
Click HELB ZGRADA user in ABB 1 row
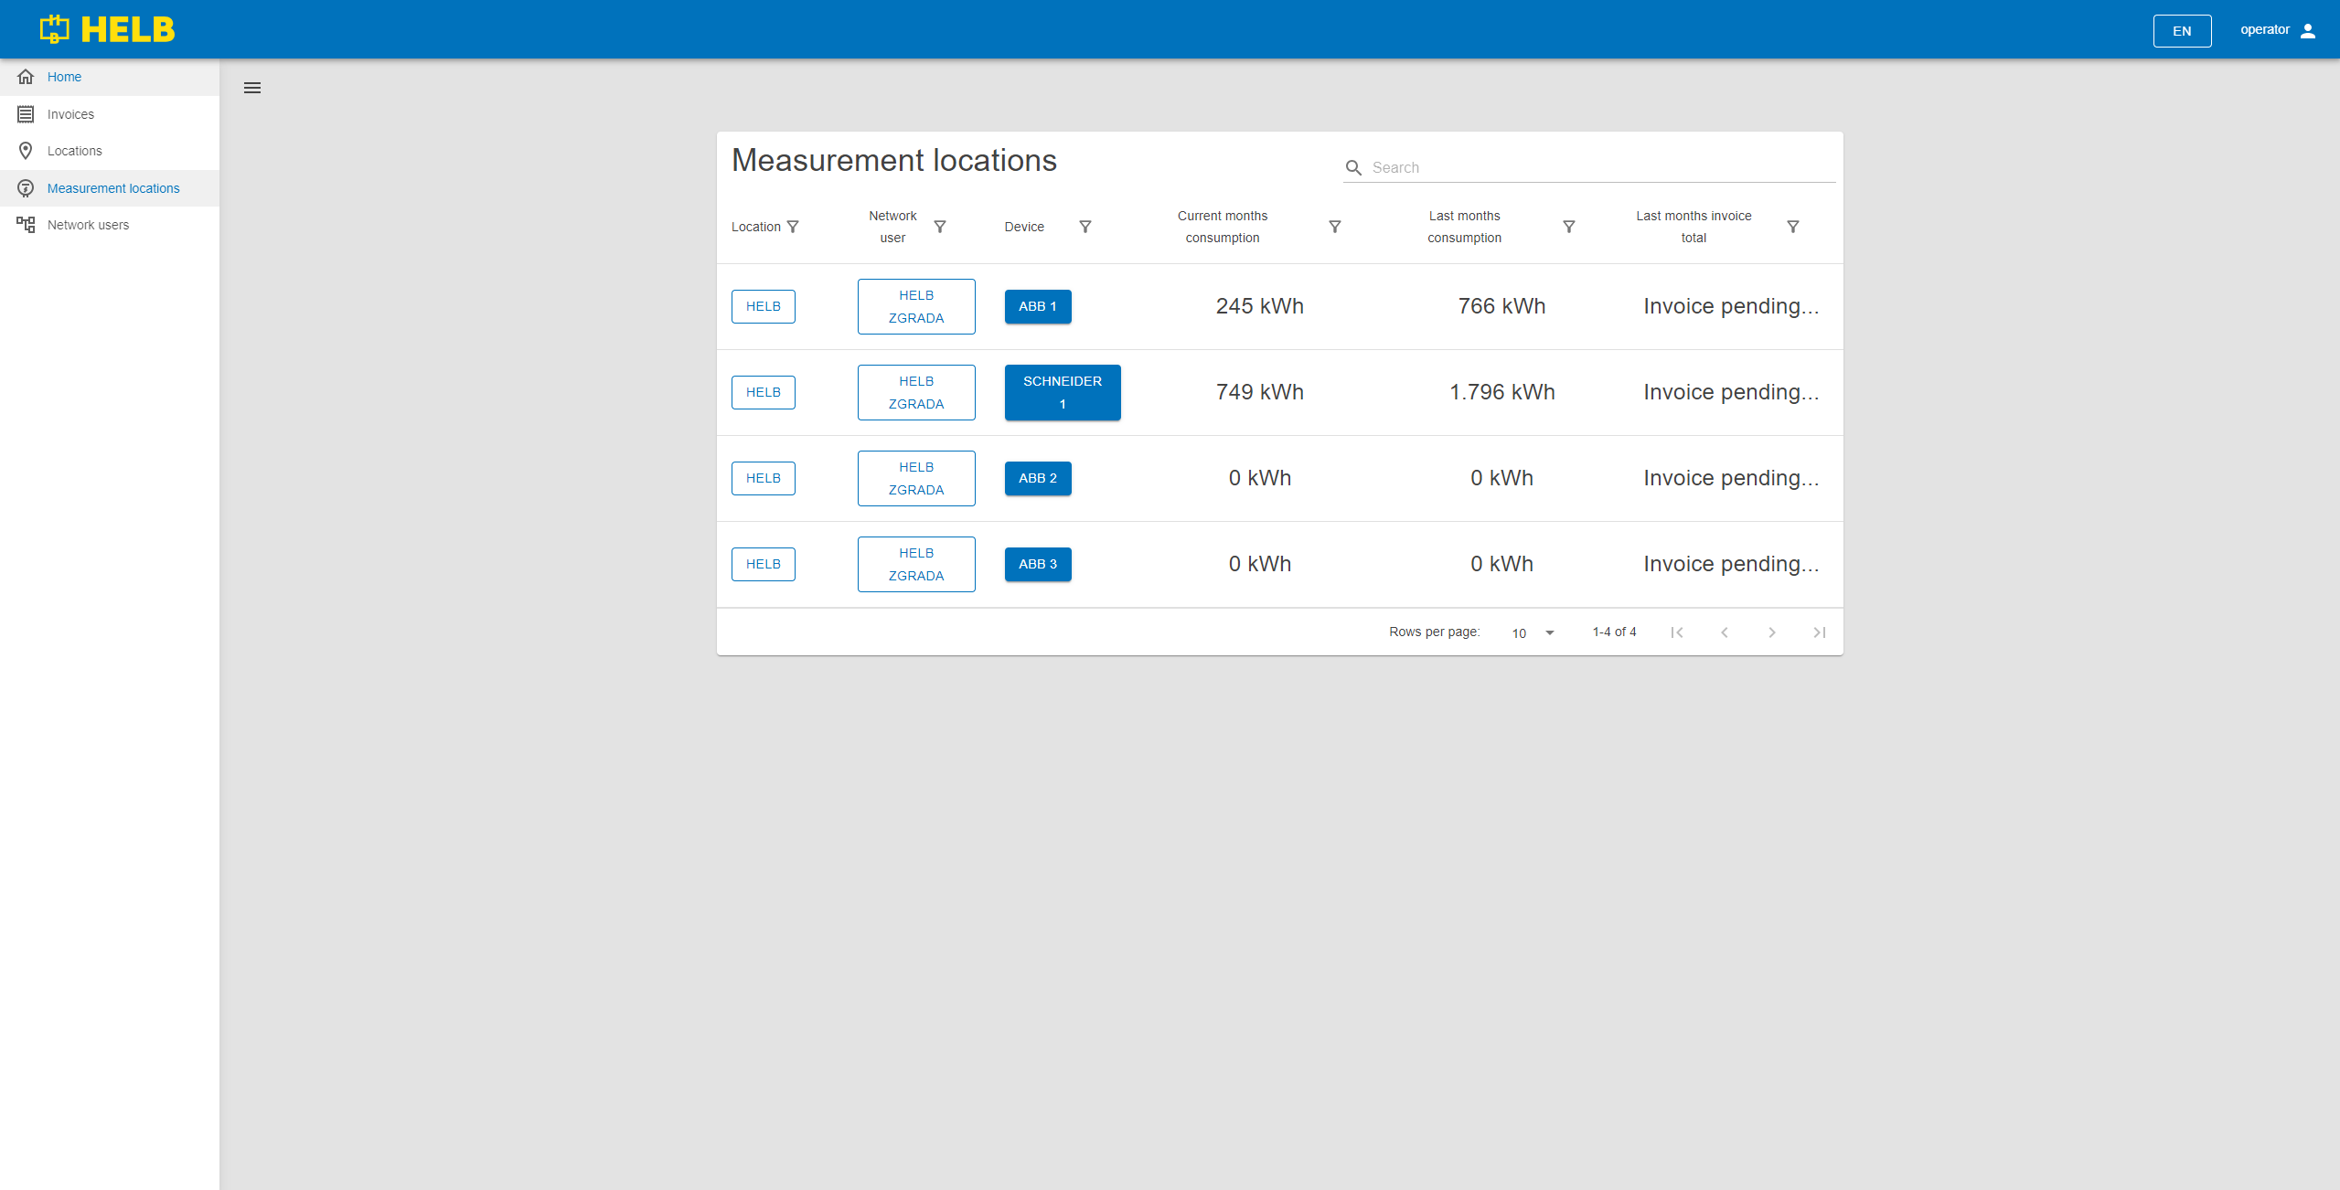pyautogui.click(x=916, y=306)
